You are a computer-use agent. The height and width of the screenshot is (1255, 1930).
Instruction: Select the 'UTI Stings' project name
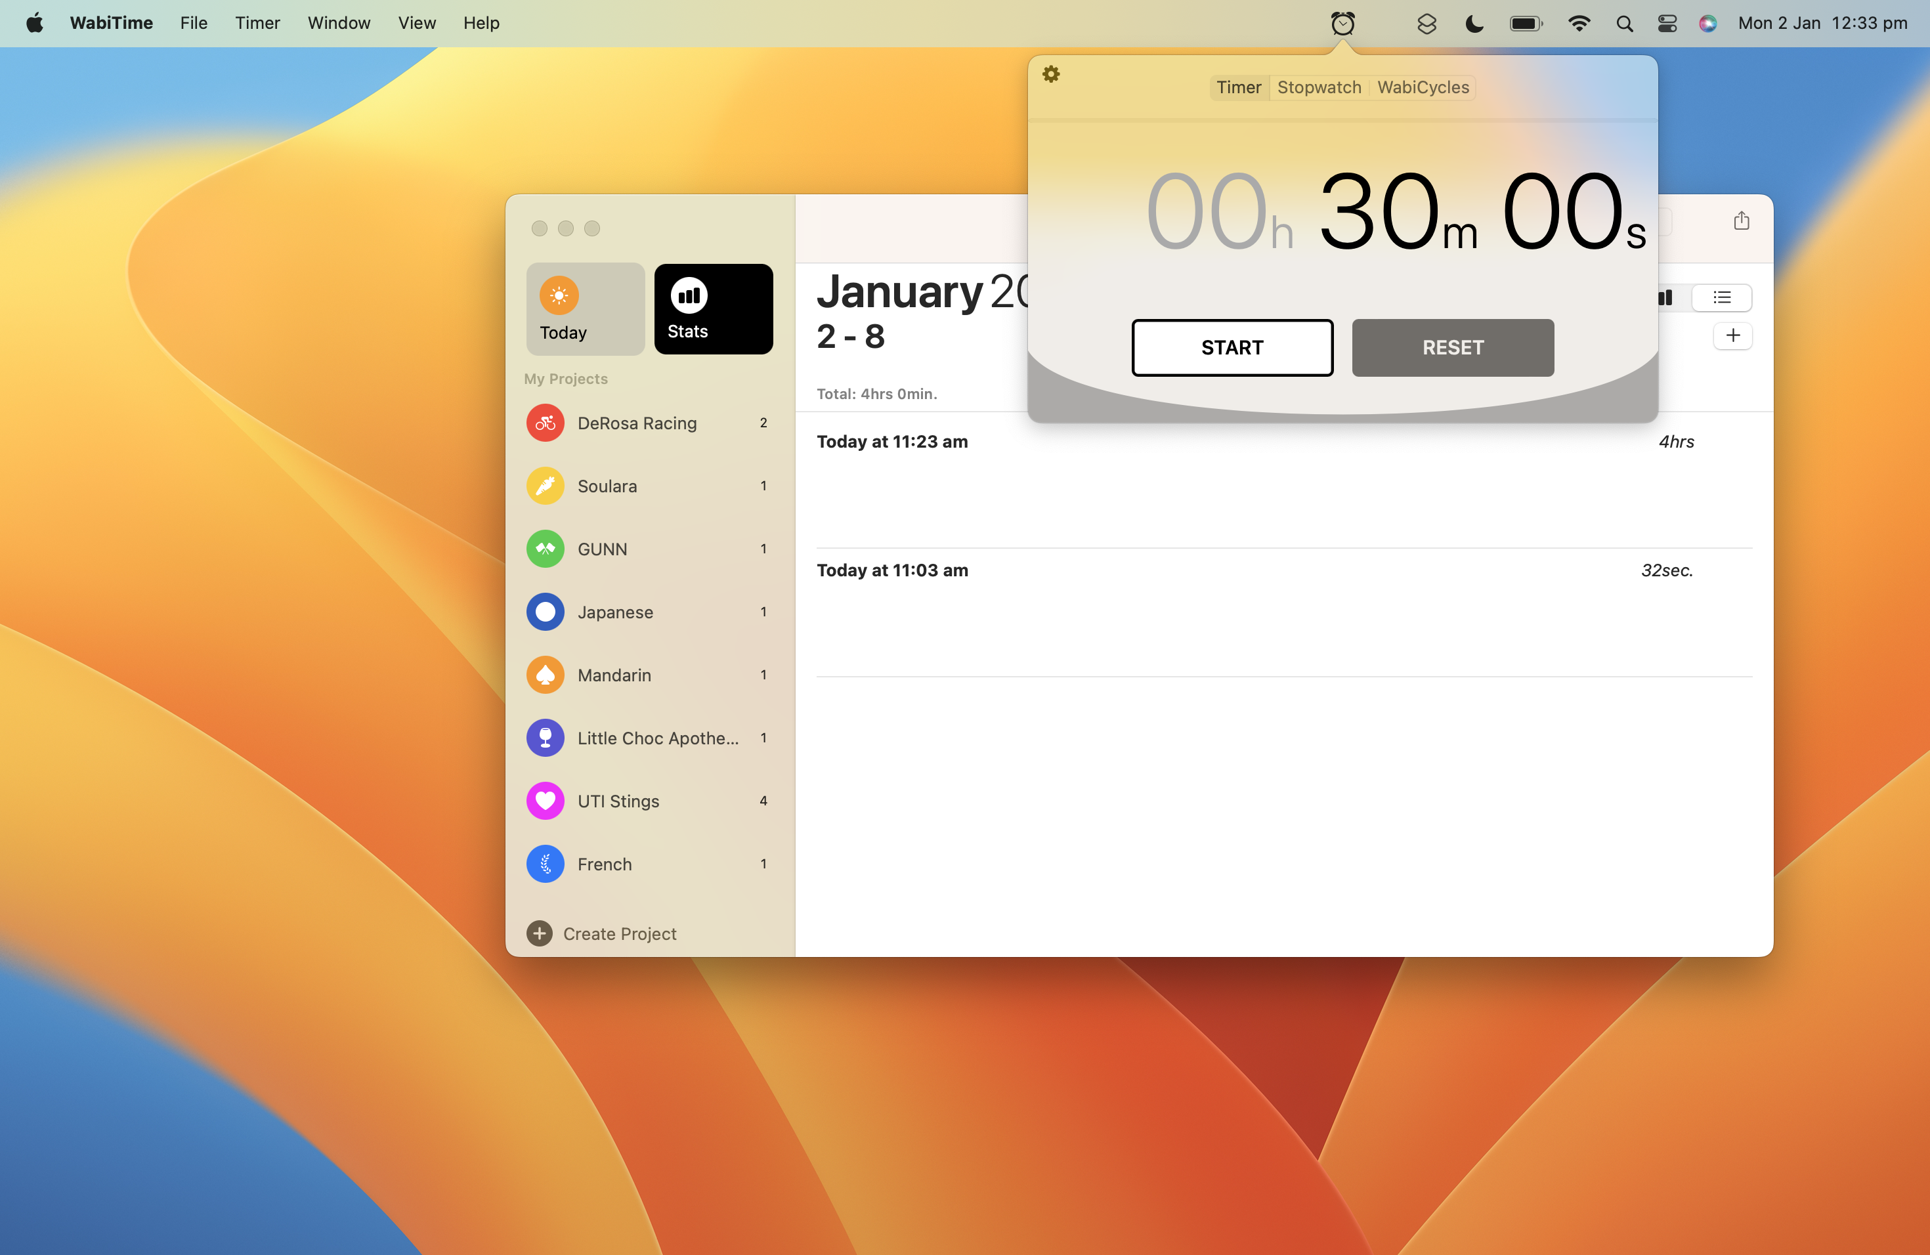tap(618, 801)
